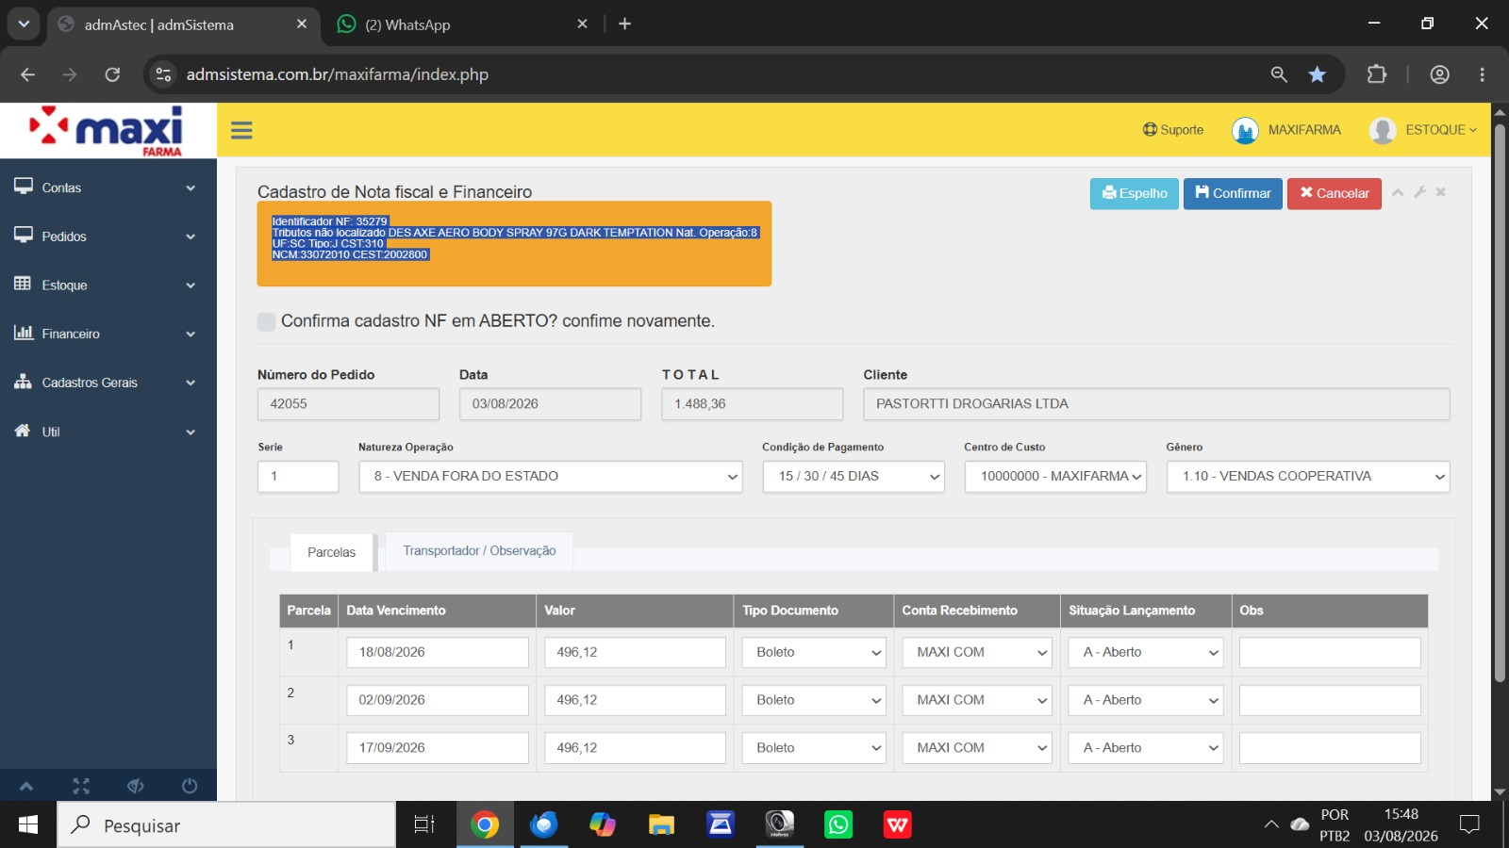Click the page vertical scrollbar

pyautogui.click(x=1500, y=405)
